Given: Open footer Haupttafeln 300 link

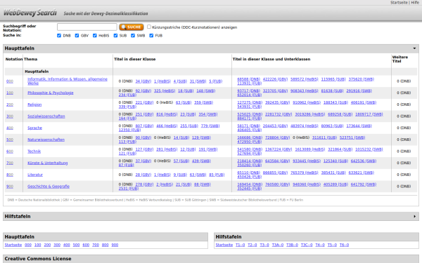Looking at the screenshot, I should [57, 245].
